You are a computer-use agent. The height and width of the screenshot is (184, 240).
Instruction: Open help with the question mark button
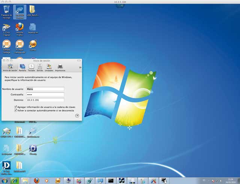click(x=77, y=116)
